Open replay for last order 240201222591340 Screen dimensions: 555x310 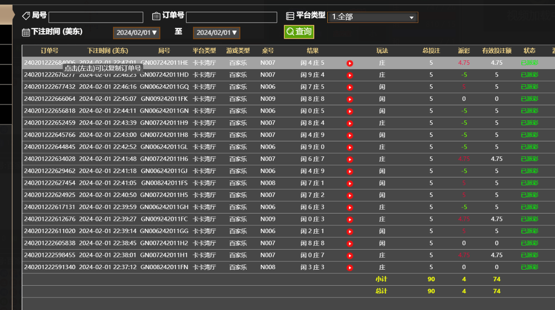tap(349, 267)
